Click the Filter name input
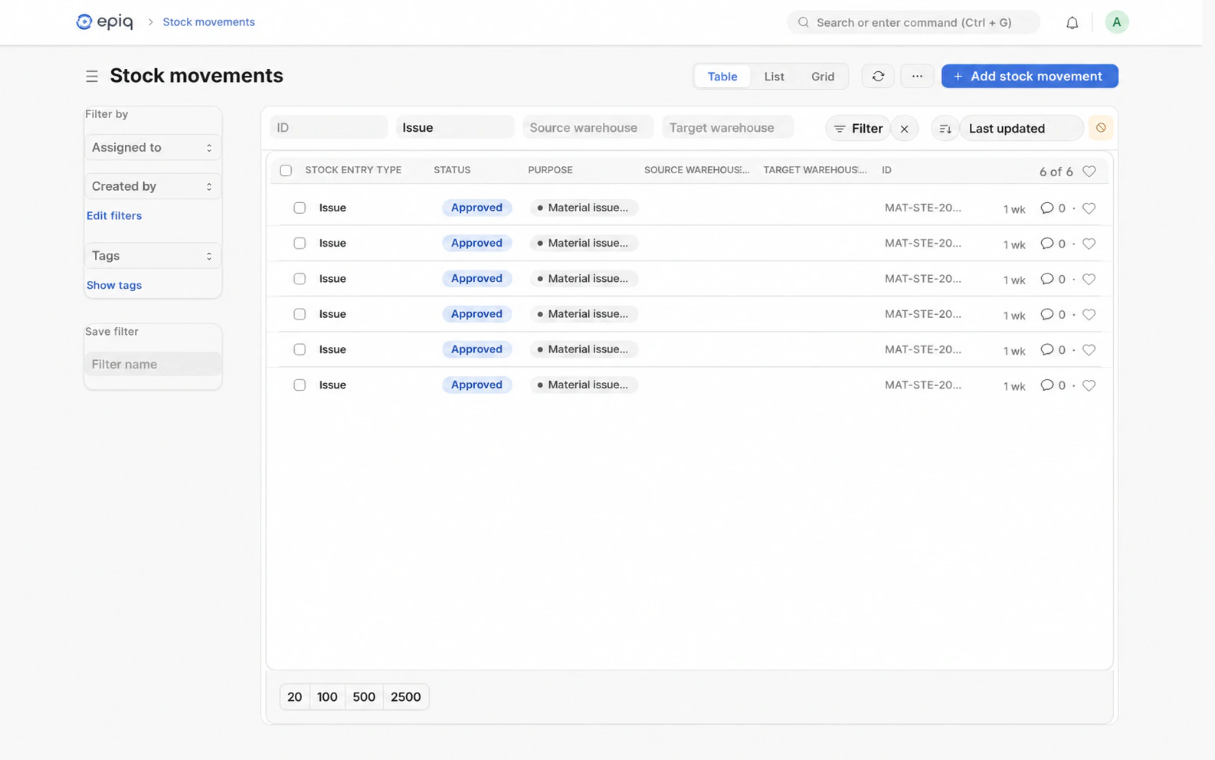Screen dimensions: 1215x760 click(152, 364)
